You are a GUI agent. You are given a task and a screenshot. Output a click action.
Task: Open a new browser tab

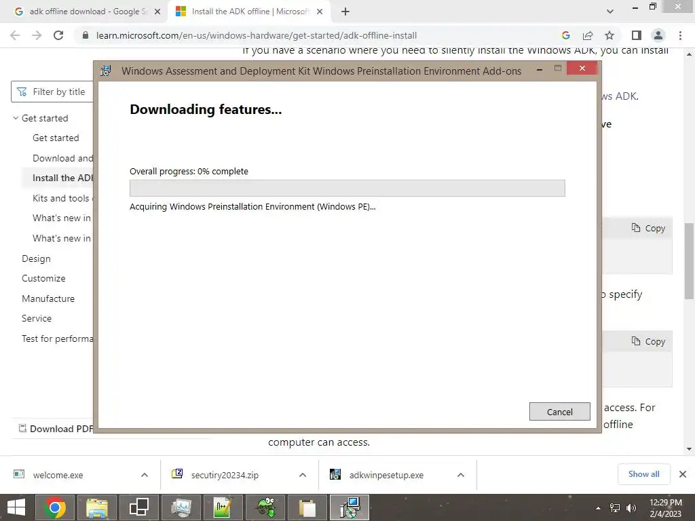[345, 12]
